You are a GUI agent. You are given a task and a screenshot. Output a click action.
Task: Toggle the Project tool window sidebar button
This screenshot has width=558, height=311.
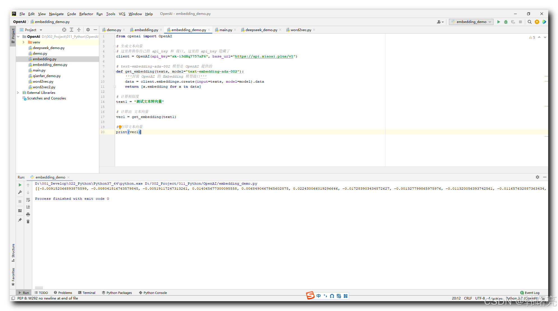click(x=13, y=36)
